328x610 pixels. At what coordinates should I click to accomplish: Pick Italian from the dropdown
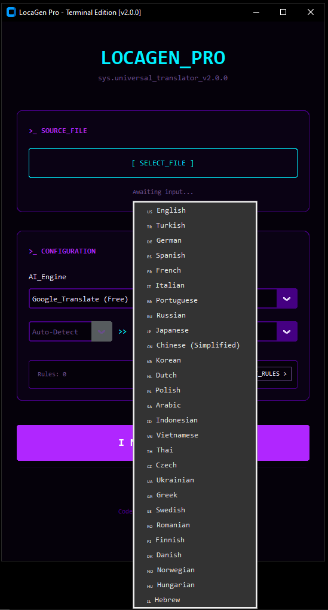[x=195, y=286]
